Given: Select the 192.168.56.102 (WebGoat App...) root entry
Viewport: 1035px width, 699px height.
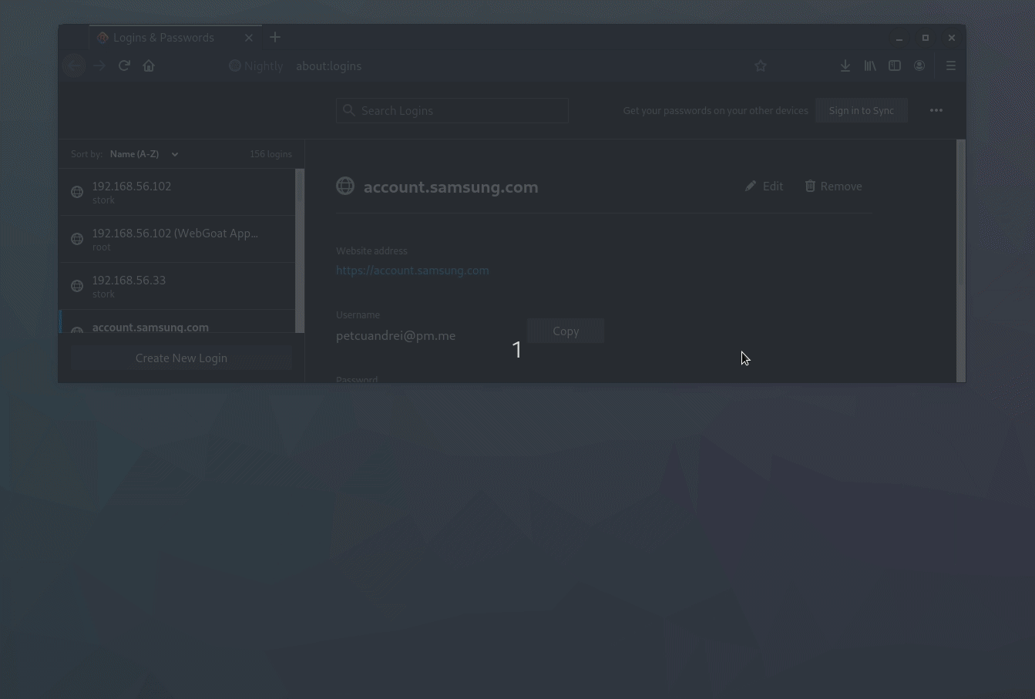Looking at the screenshot, I should point(177,239).
